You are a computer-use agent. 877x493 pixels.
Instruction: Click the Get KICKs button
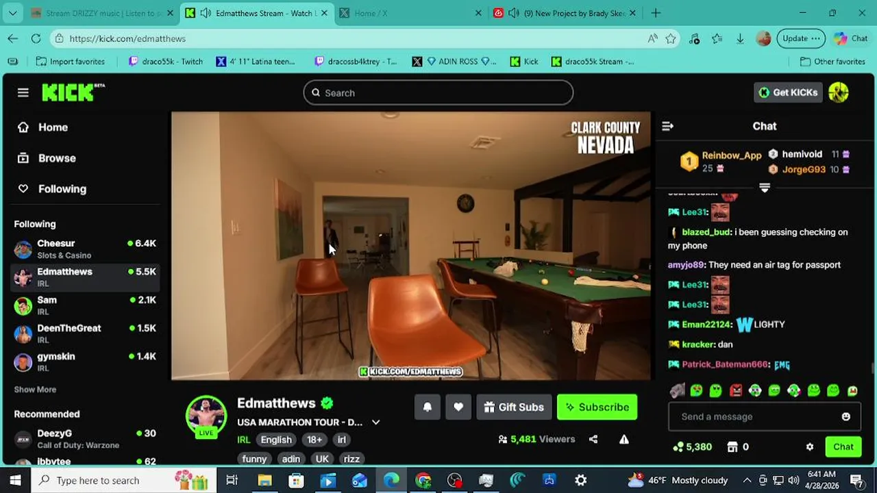click(x=788, y=92)
